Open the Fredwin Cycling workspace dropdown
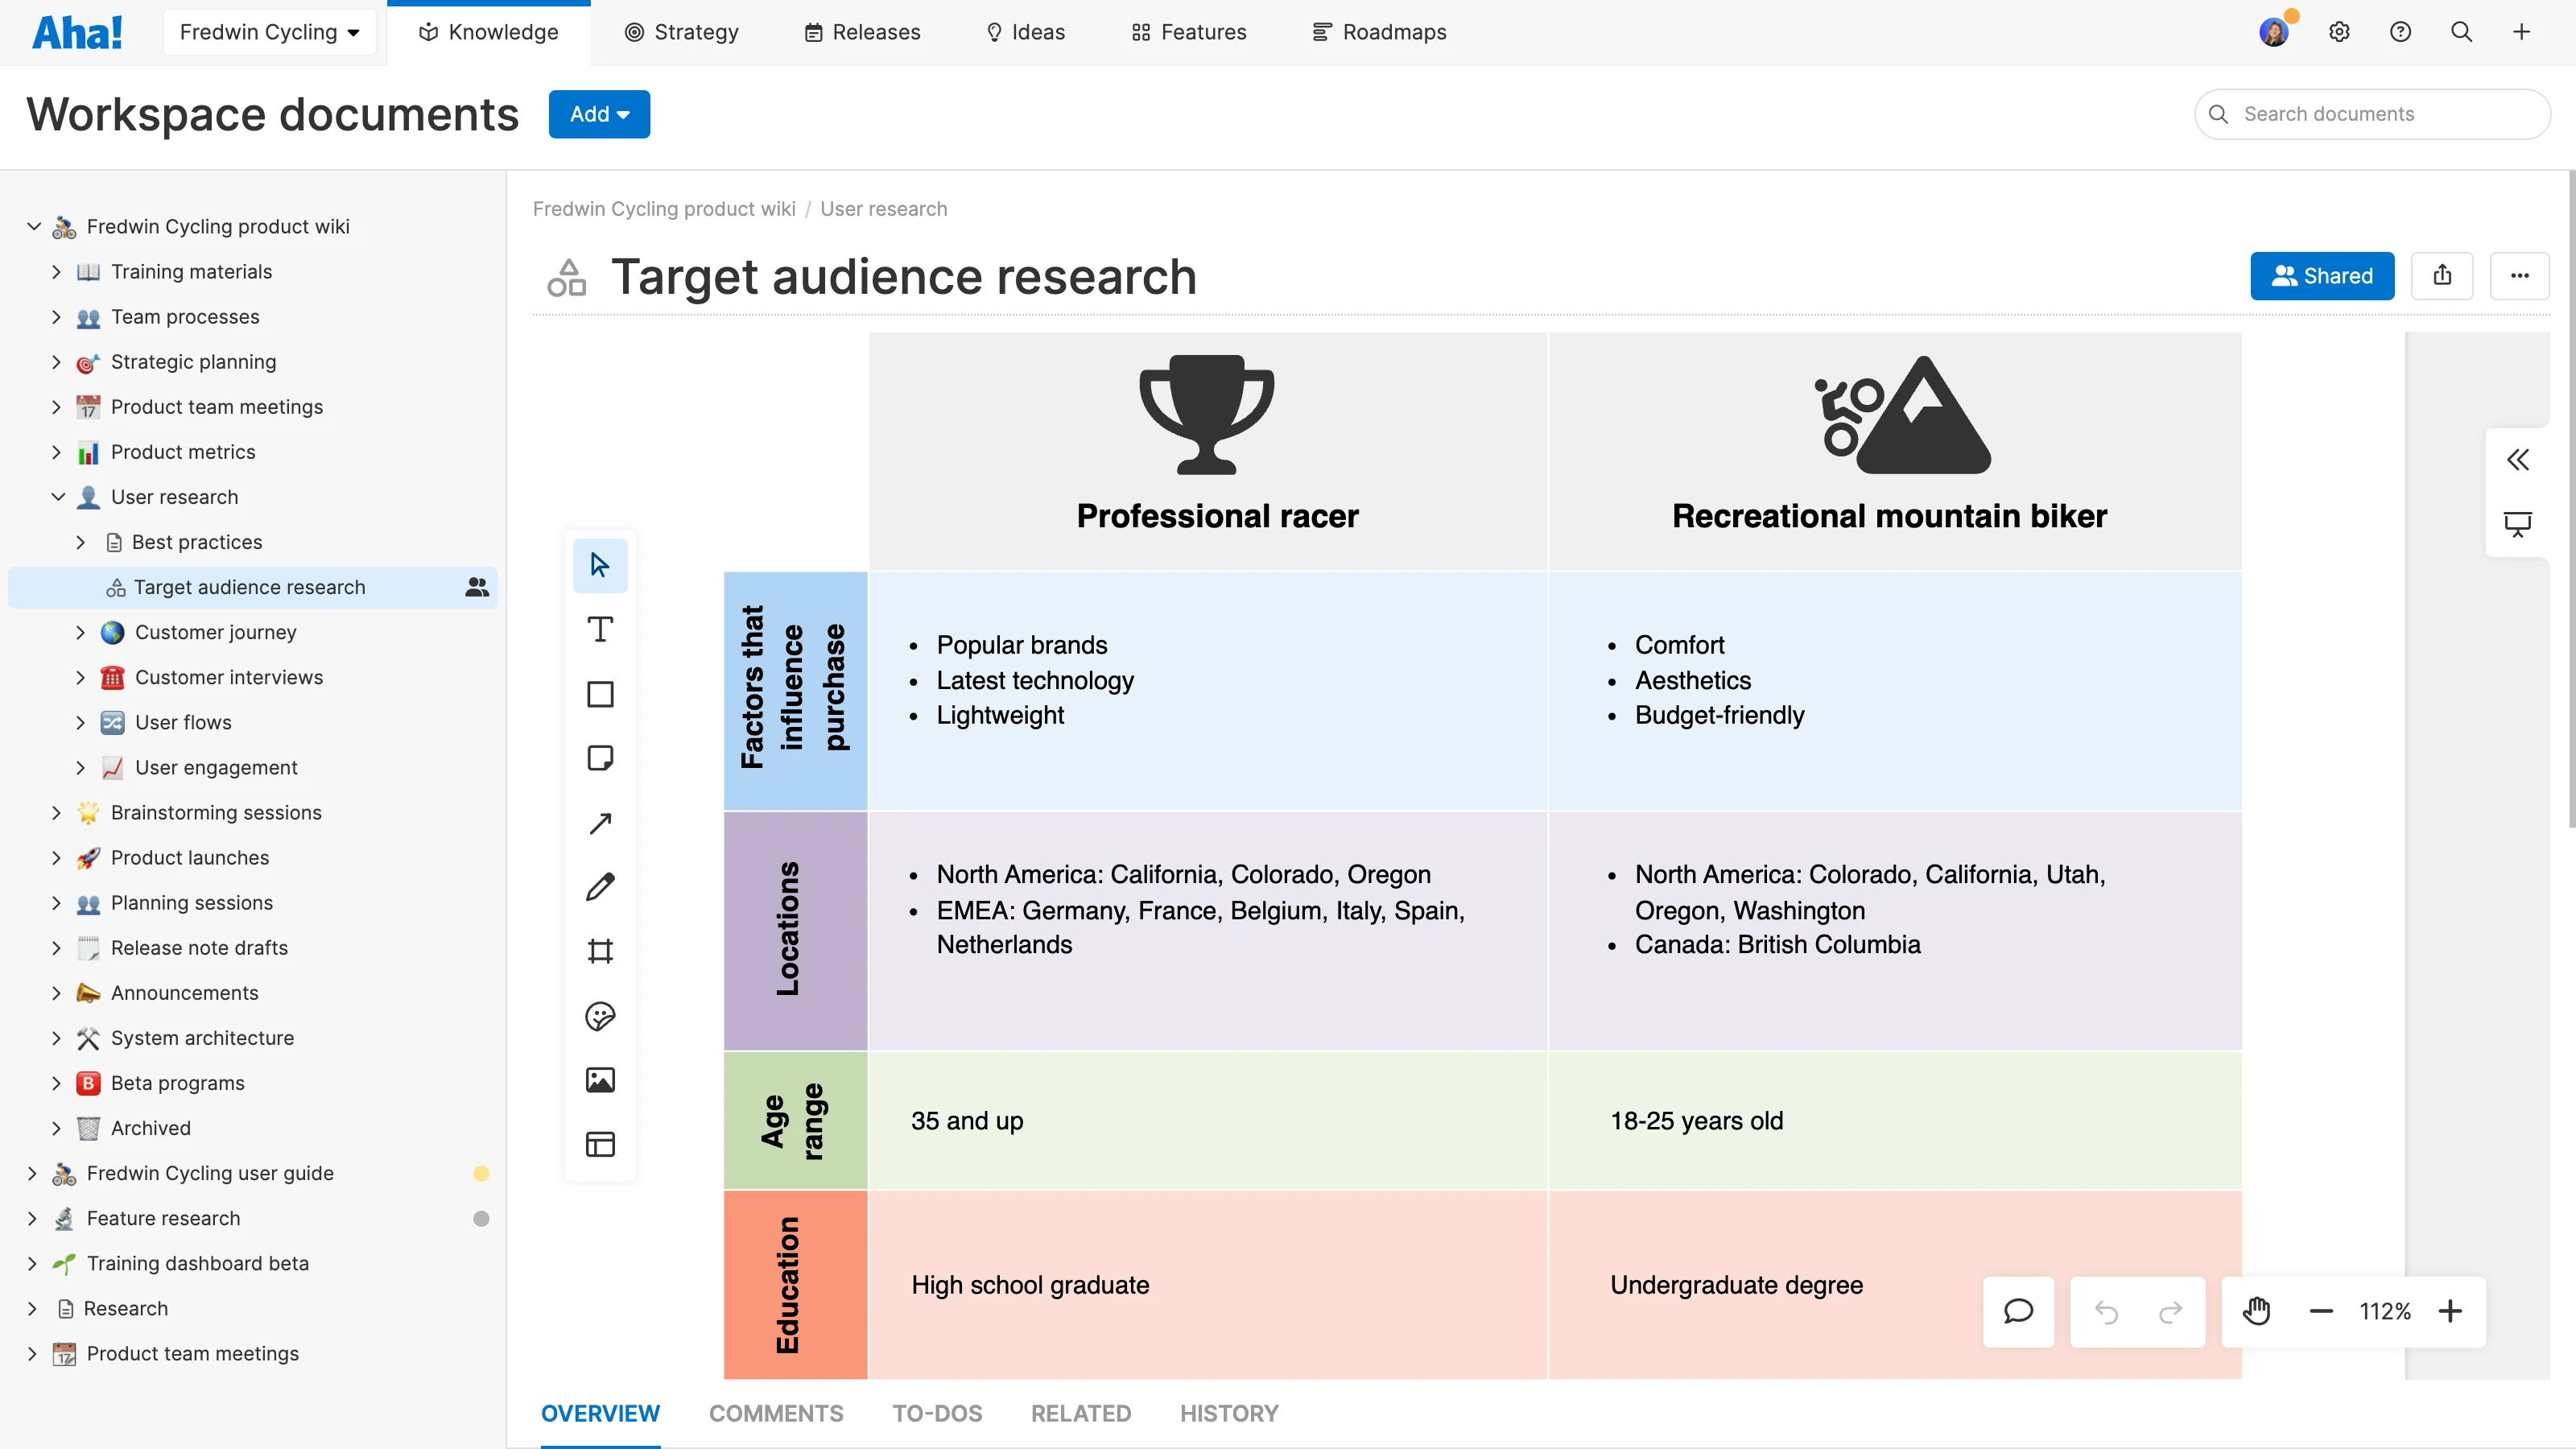The image size is (2576, 1449). 269,32
